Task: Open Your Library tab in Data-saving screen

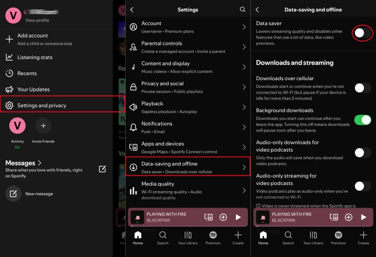Action: pyautogui.click(x=313, y=238)
